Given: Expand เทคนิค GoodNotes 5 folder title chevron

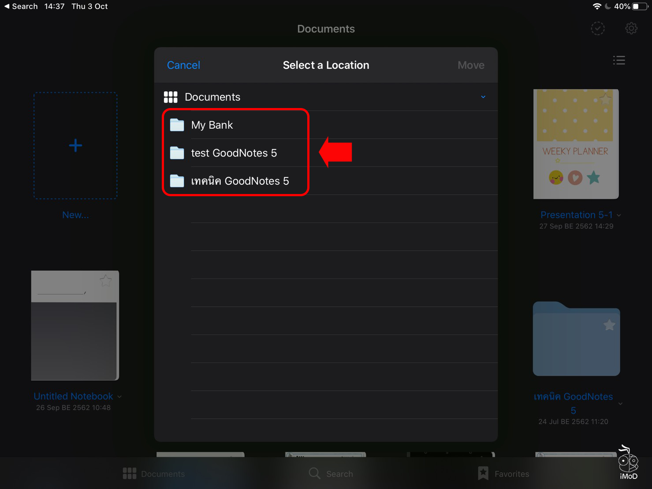Looking at the screenshot, I should [x=620, y=403].
